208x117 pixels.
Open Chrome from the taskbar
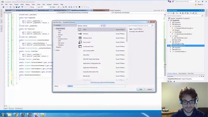pyautogui.click(x=16, y=115)
